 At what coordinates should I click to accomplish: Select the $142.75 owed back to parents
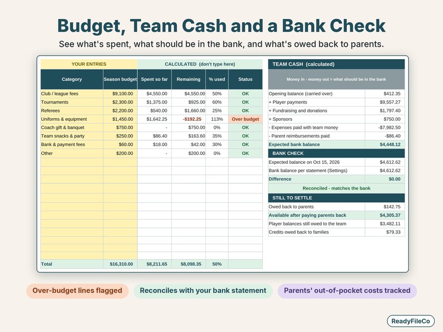click(x=392, y=207)
